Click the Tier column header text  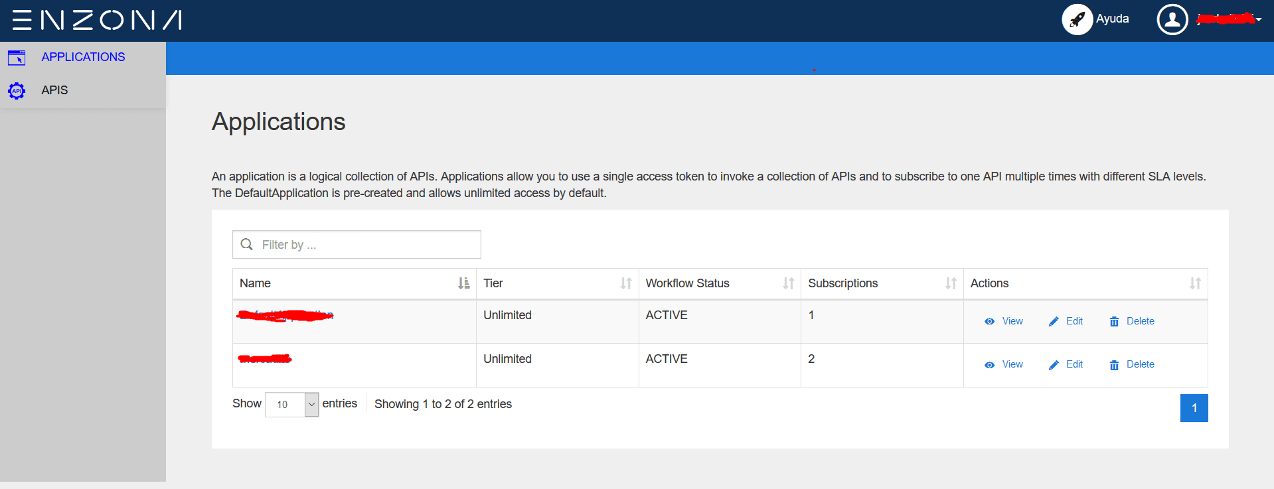coord(493,283)
